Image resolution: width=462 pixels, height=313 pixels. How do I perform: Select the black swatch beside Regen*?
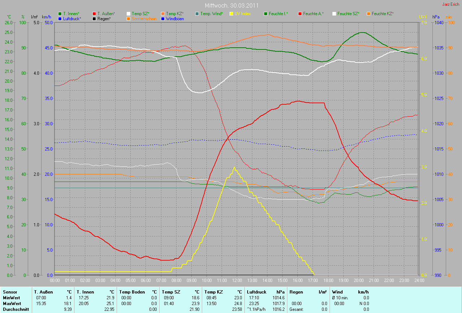[94, 18]
